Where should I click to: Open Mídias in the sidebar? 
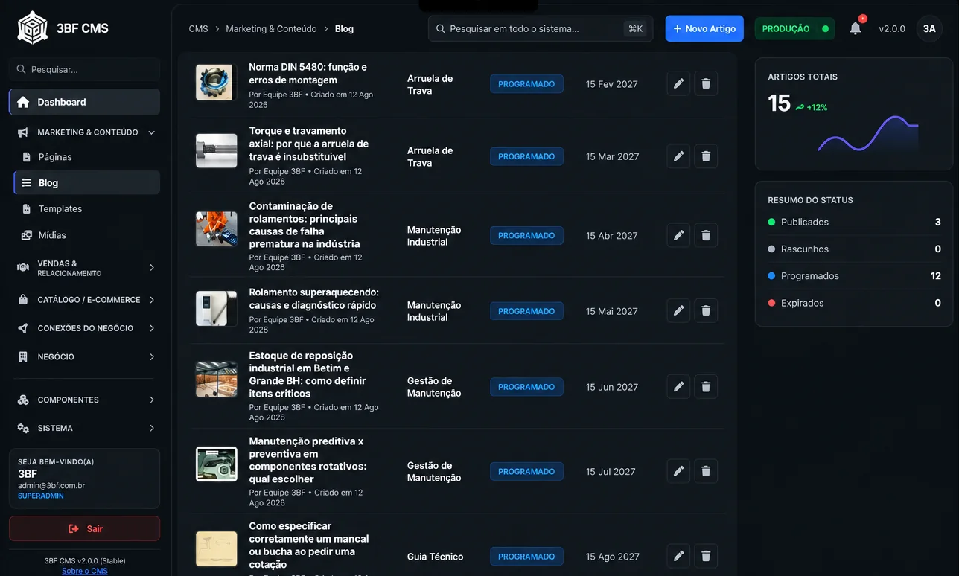point(87,235)
